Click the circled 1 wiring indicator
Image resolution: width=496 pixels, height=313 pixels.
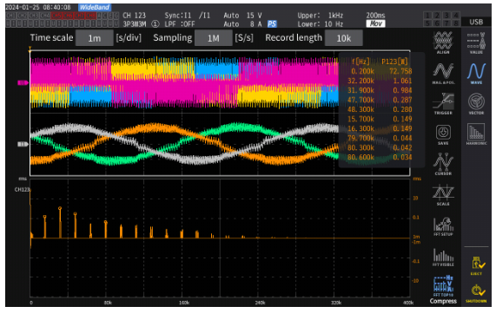pos(155,24)
